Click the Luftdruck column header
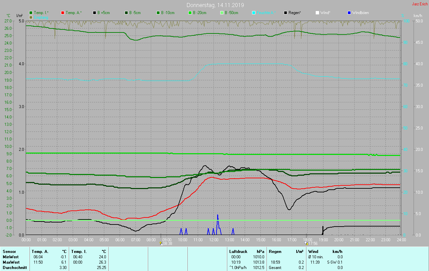The image size is (429, 271). coord(238,251)
